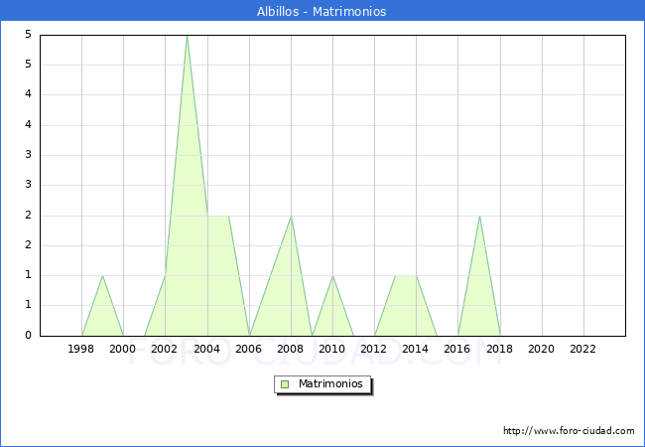Screen dimensions: 645x447
Task: Click the chart title 'Albillos - Matrimonios'
Action: click(322, 11)
